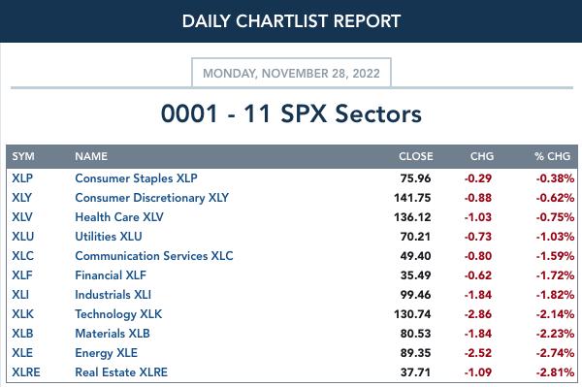Viewport: 582px width, 387px height.
Task: Select Technology XLK name link
Action: [x=118, y=314]
